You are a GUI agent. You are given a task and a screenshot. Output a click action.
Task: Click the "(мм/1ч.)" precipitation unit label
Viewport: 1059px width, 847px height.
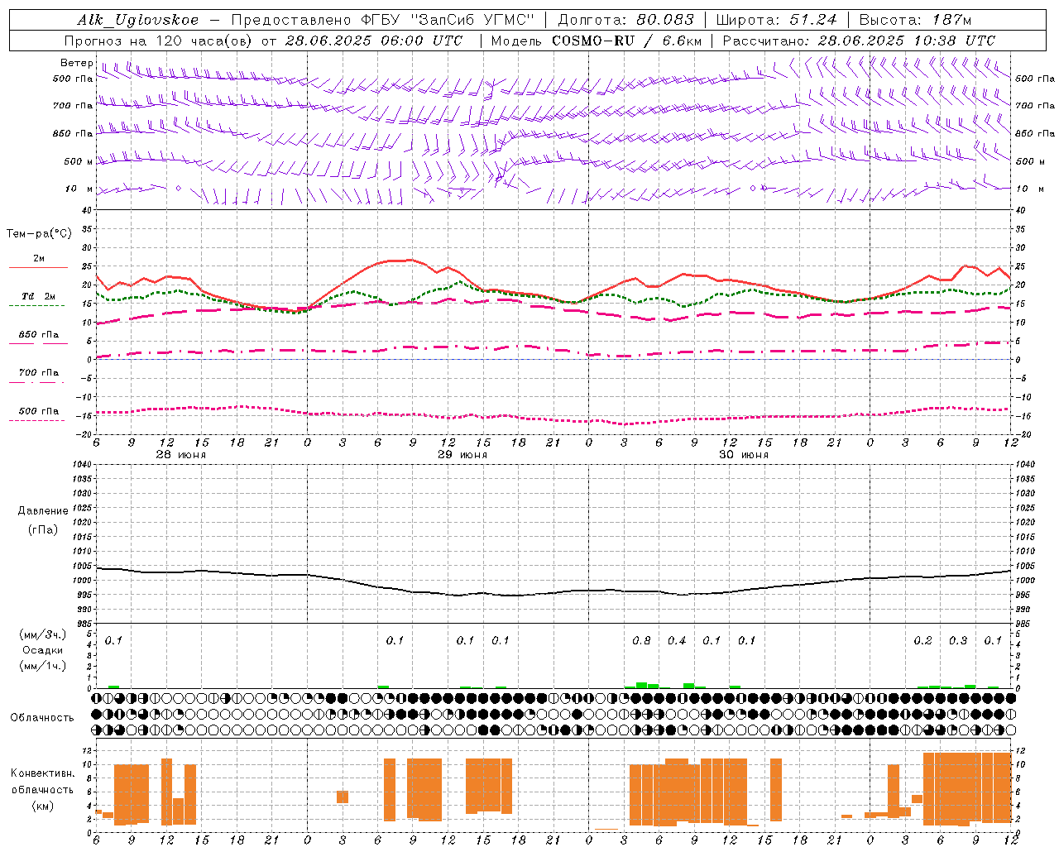[43, 666]
